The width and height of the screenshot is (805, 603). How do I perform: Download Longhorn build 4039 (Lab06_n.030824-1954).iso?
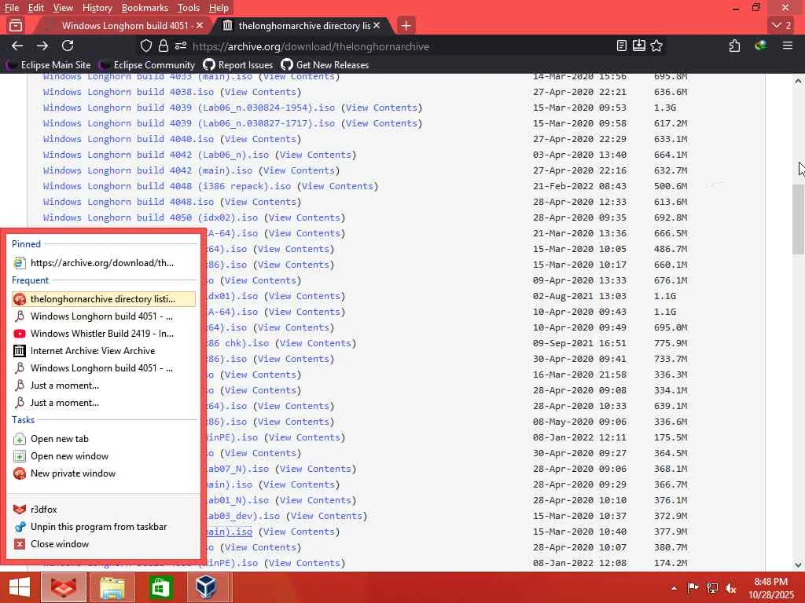pos(189,108)
